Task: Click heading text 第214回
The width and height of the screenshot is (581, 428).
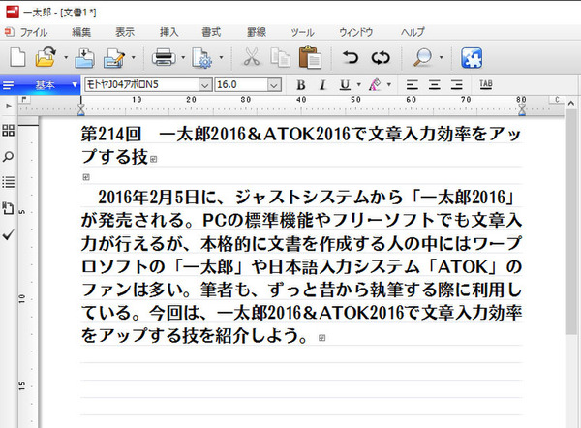Action: click(110, 134)
